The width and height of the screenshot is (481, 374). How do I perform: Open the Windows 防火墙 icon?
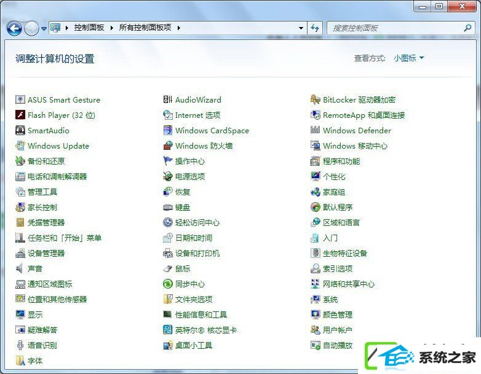point(168,146)
